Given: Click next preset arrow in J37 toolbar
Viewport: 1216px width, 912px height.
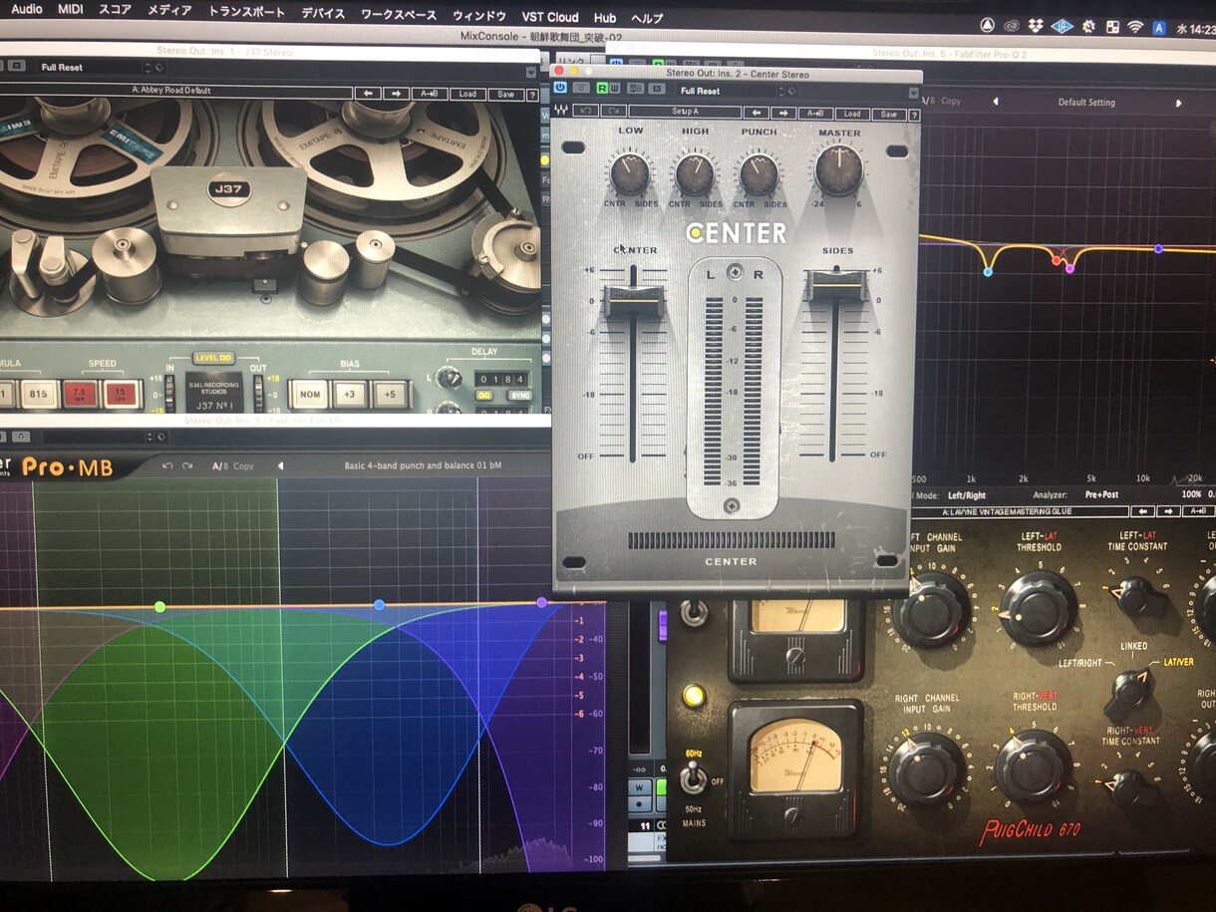Looking at the screenshot, I should (397, 94).
